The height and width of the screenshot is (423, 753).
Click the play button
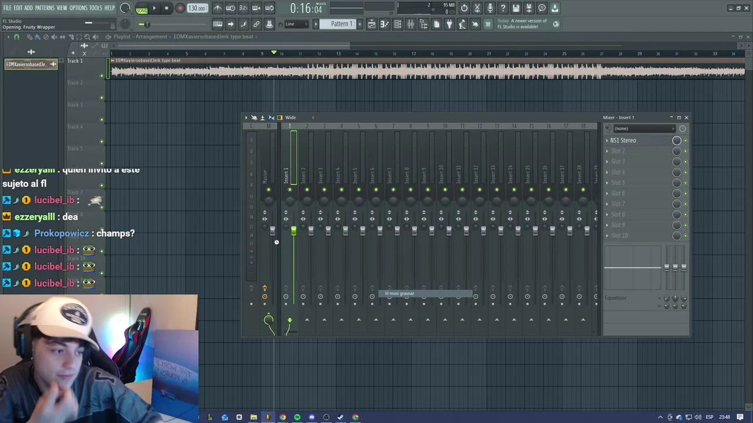154,8
